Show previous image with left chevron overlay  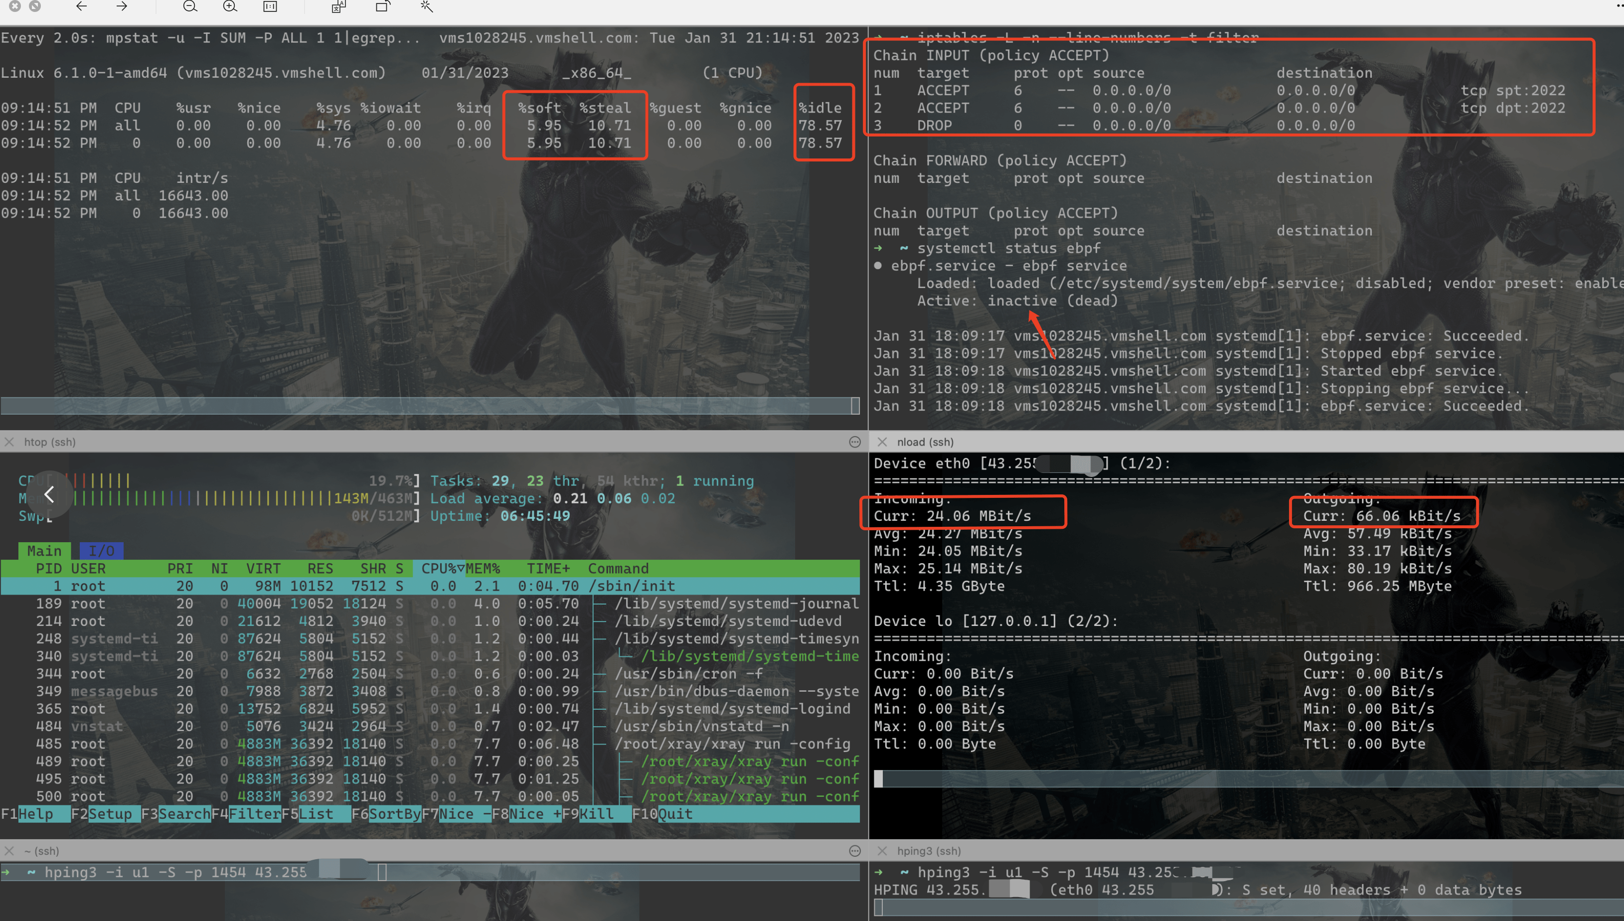click(x=49, y=494)
